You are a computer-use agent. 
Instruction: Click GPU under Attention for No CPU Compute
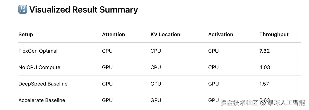point(107,67)
